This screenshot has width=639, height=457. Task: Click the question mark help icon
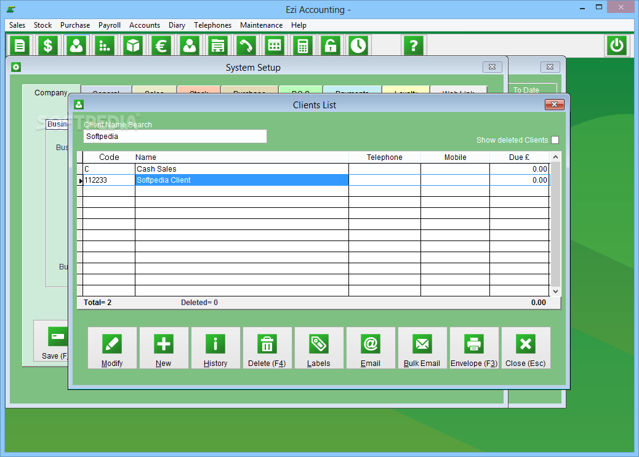point(414,46)
